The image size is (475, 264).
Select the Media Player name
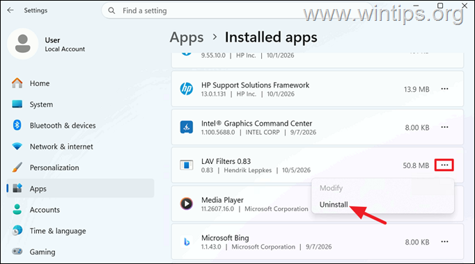point(222,200)
